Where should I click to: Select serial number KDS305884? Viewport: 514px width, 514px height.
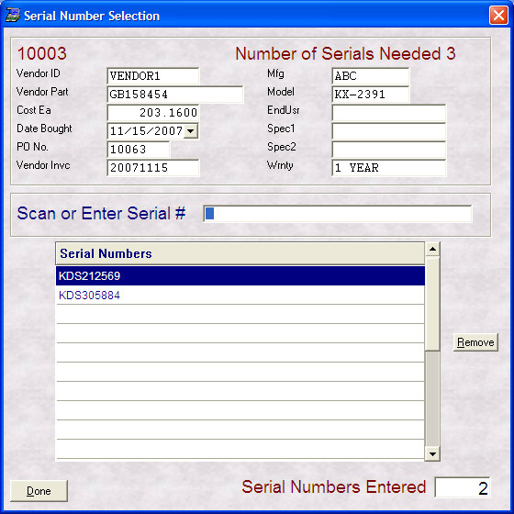pyautogui.click(x=240, y=295)
